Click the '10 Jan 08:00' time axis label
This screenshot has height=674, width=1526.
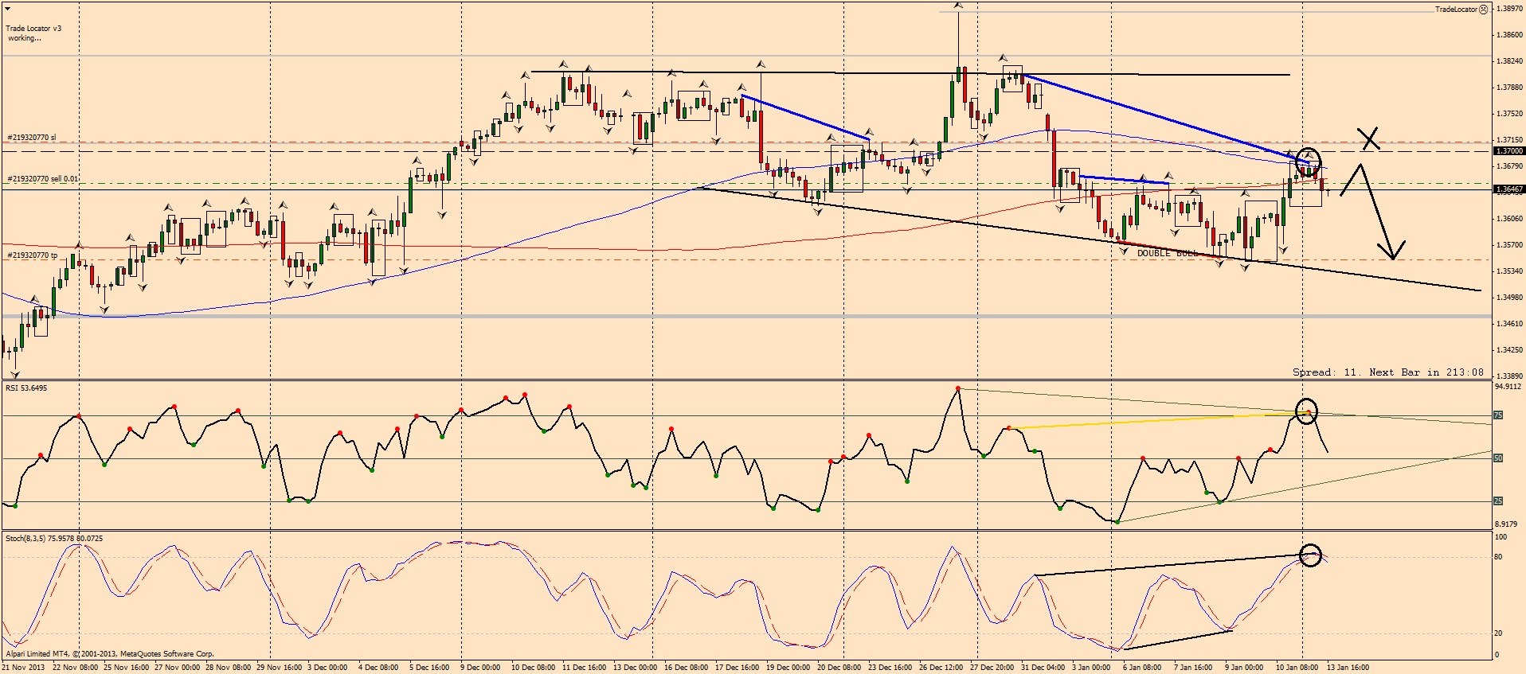coord(1299,668)
